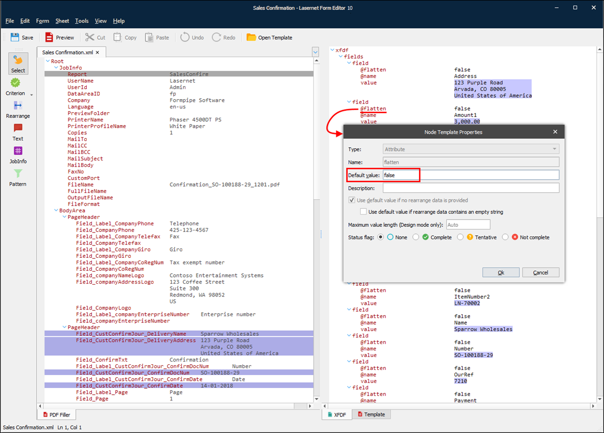Open the Help menu
The image size is (604, 433).
(x=119, y=21)
